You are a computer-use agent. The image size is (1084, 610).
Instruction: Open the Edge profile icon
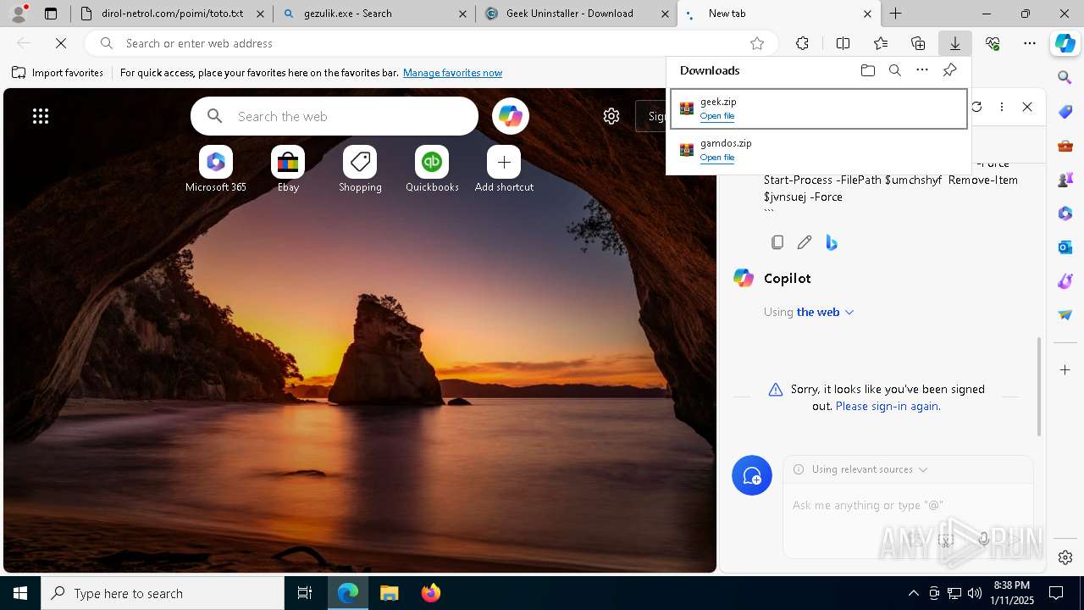(19, 14)
